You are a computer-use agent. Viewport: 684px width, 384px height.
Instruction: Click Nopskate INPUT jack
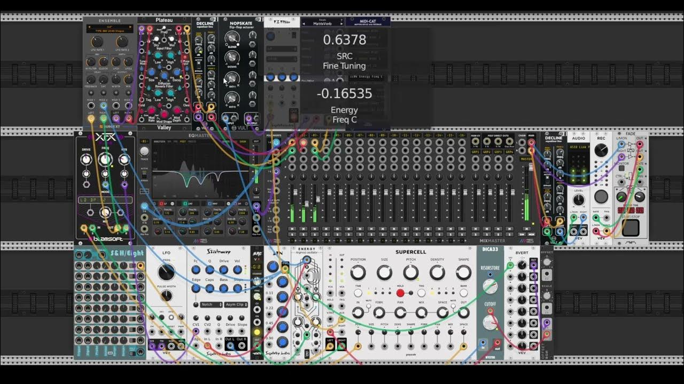pyautogui.click(x=225, y=118)
